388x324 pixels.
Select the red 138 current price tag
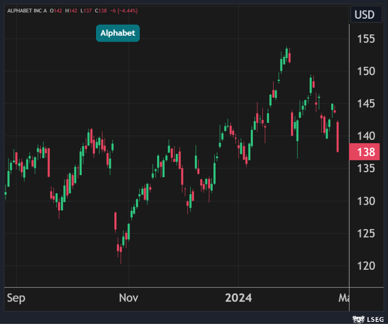click(364, 152)
